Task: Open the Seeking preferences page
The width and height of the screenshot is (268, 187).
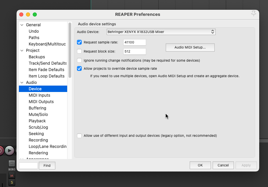Action: coord(36,134)
